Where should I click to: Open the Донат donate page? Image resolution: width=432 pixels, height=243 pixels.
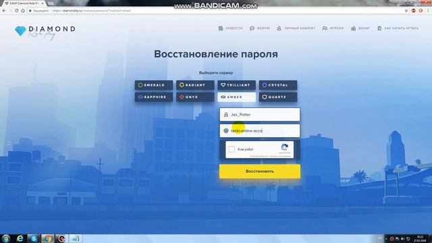[x=360, y=28]
